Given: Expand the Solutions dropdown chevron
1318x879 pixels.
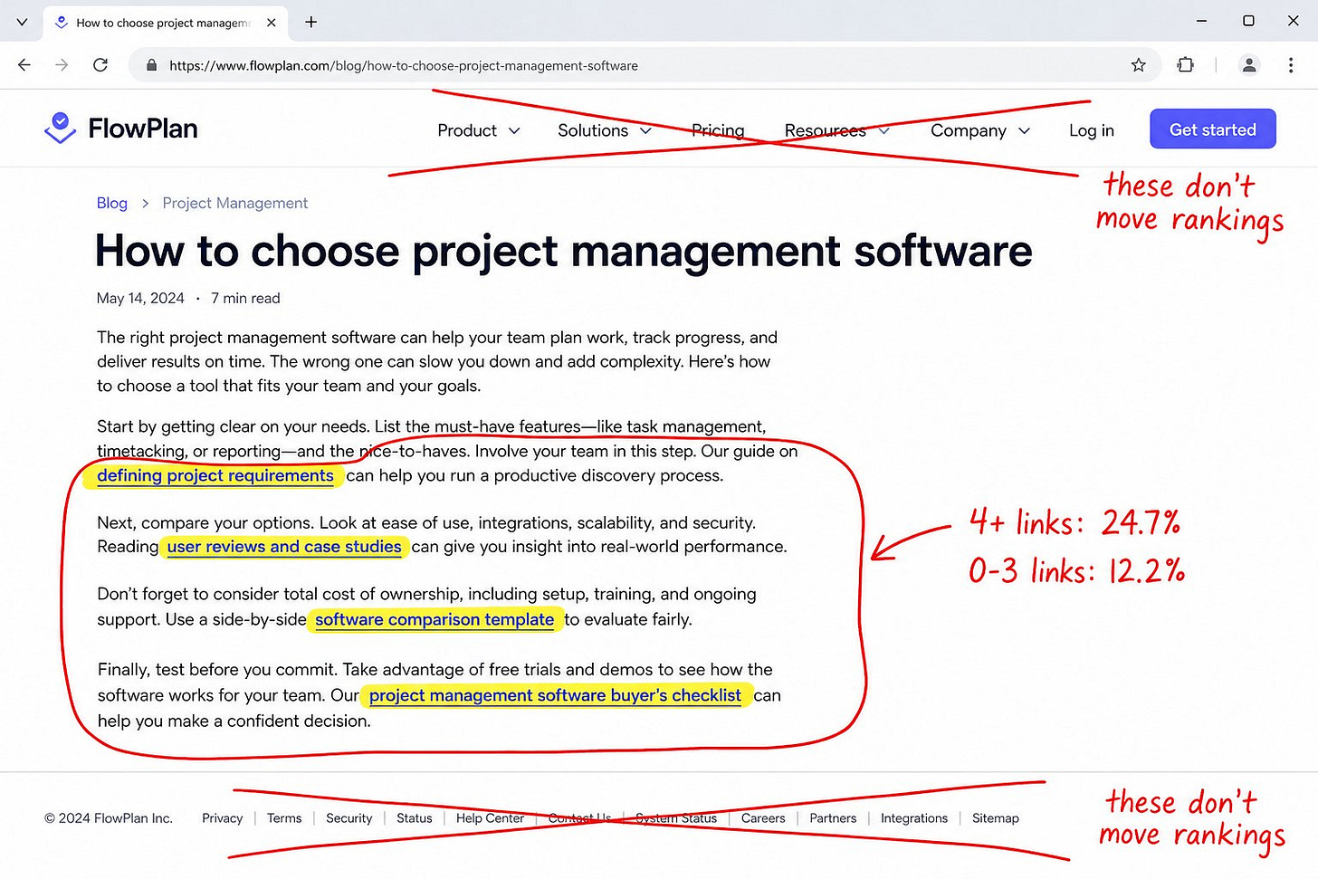Looking at the screenshot, I should click(x=646, y=130).
